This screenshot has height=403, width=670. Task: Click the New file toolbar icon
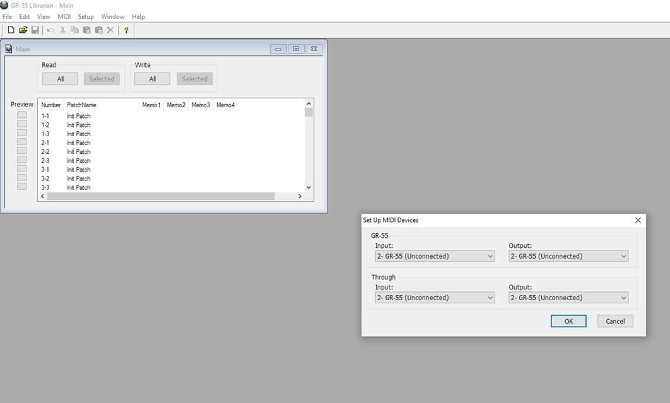(11, 30)
